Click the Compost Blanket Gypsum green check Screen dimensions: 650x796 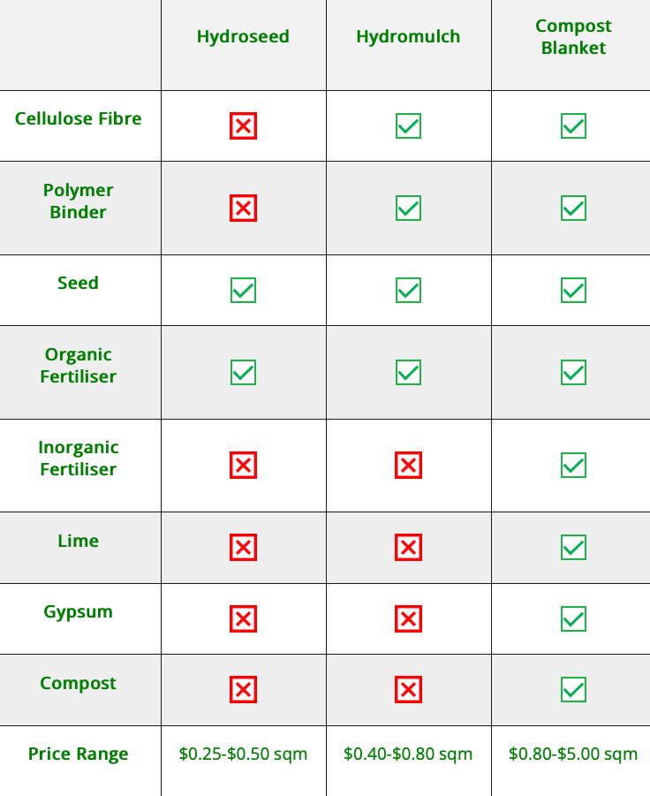tap(573, 618)
